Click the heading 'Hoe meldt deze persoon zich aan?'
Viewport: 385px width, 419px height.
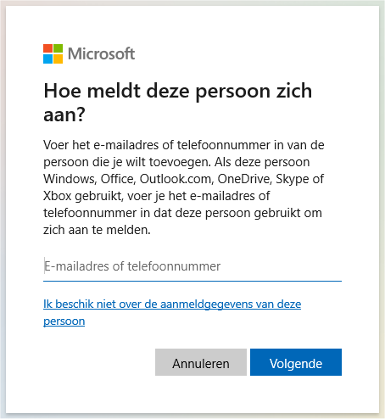tap(177, 103)
